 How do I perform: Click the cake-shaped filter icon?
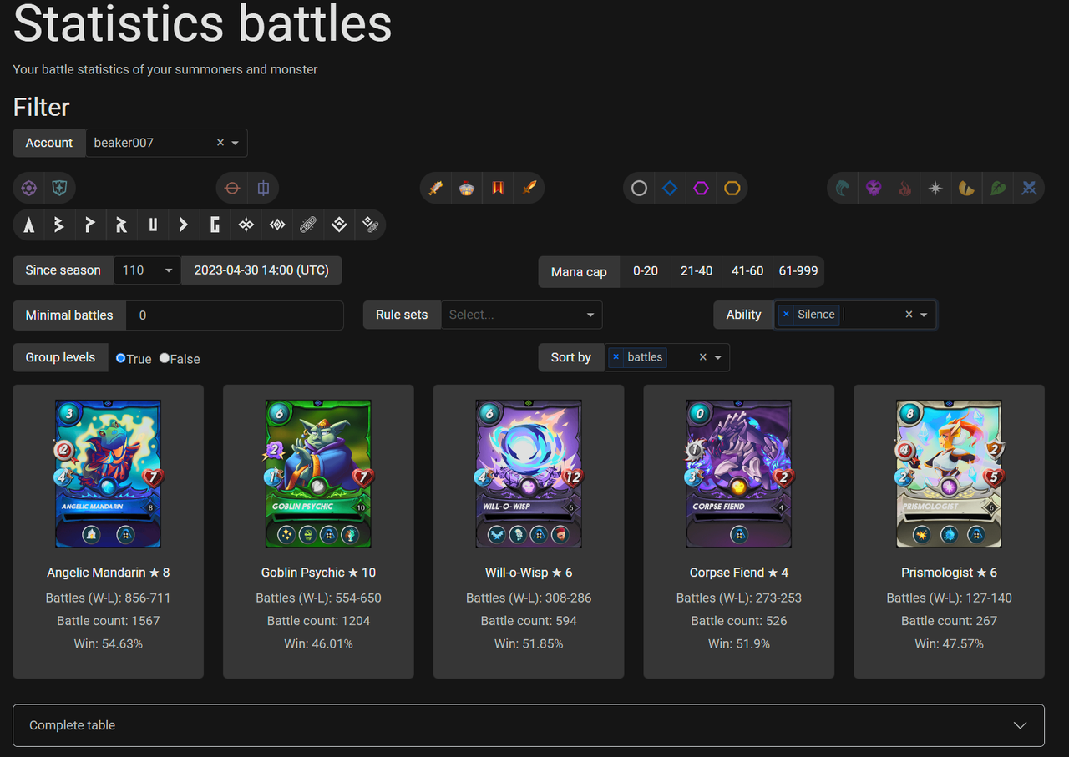point(466,189)
